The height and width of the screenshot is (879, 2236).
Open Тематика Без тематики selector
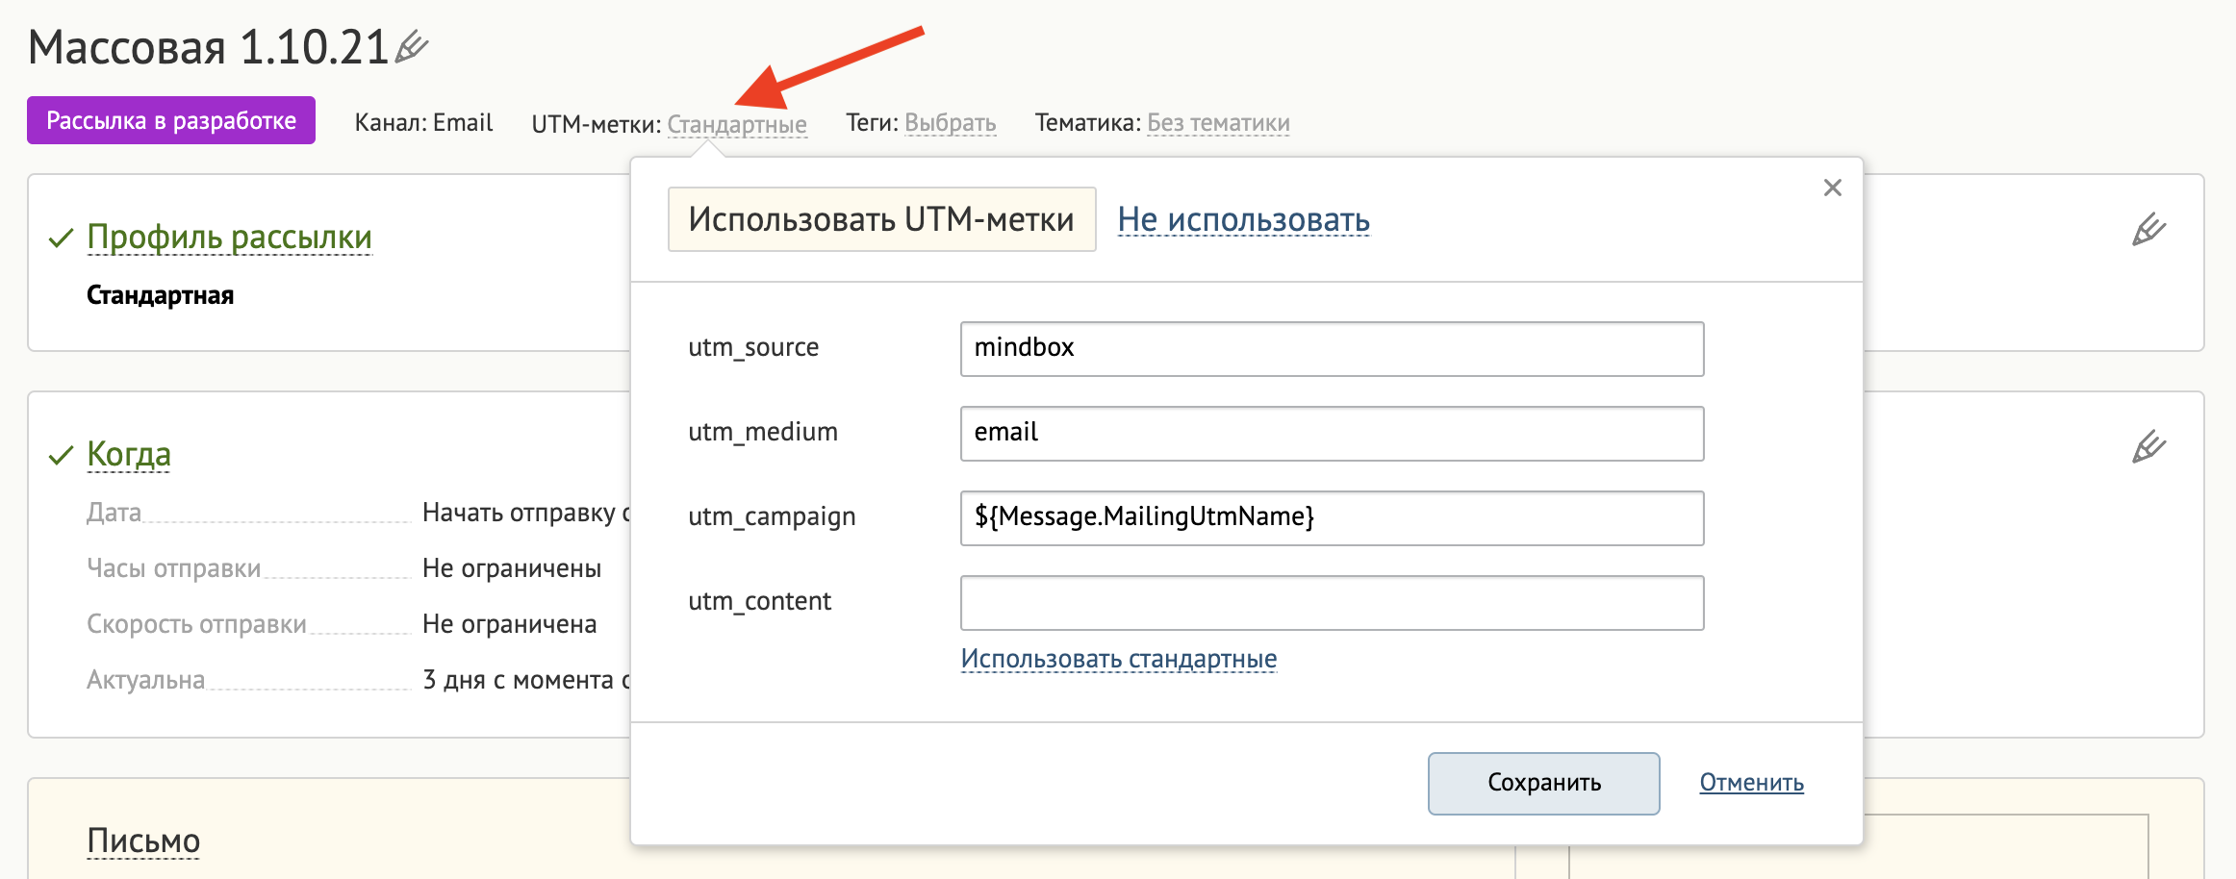click(1218, 123)
